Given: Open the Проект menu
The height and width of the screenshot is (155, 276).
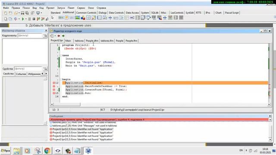Looking at the screenshot, I should click(x=50, y=8).
